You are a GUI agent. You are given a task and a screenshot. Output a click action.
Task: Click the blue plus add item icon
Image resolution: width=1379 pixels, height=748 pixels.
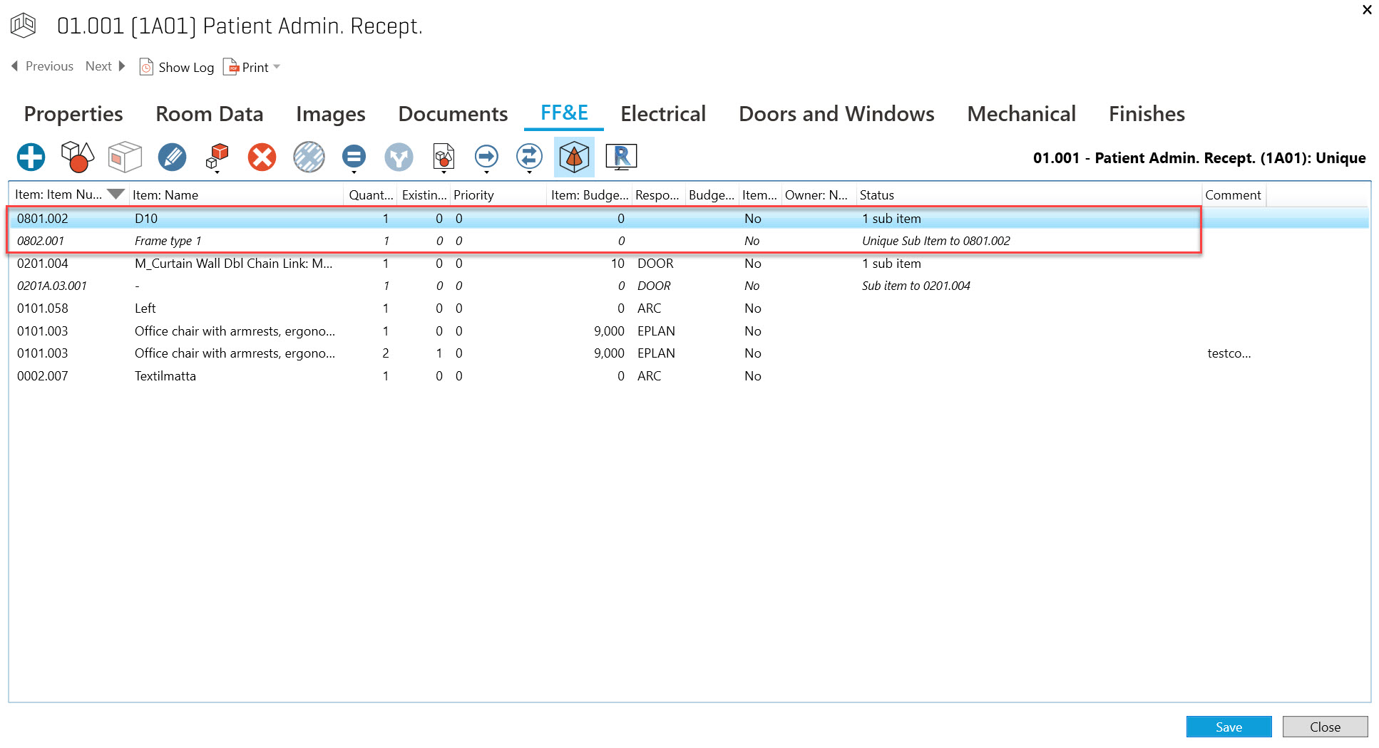[x=31, y=157]
